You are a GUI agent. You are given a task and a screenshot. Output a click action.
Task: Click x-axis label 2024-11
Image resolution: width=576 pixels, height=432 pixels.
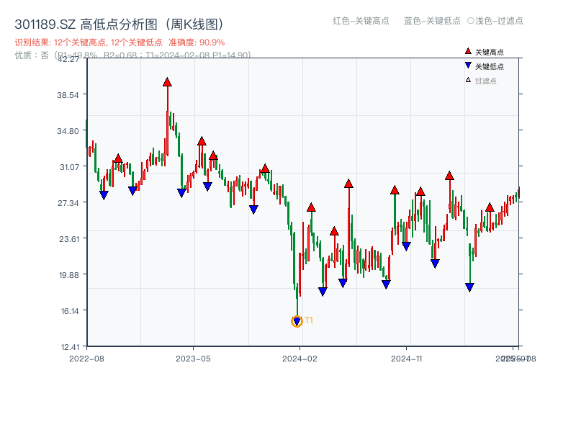coord(407,359)
